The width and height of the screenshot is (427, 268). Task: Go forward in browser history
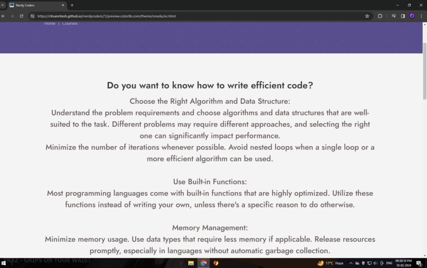point(12,16)
